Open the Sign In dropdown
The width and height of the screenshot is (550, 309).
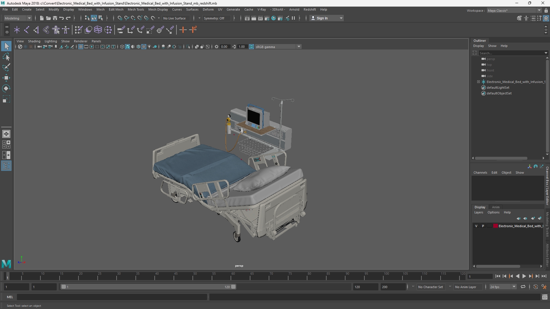click(x=327, y=18)
